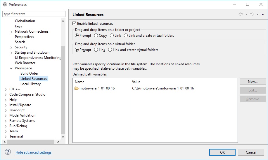Collapse the Workspace tree node
268x160 pixels.
click(x=11, y=68)
